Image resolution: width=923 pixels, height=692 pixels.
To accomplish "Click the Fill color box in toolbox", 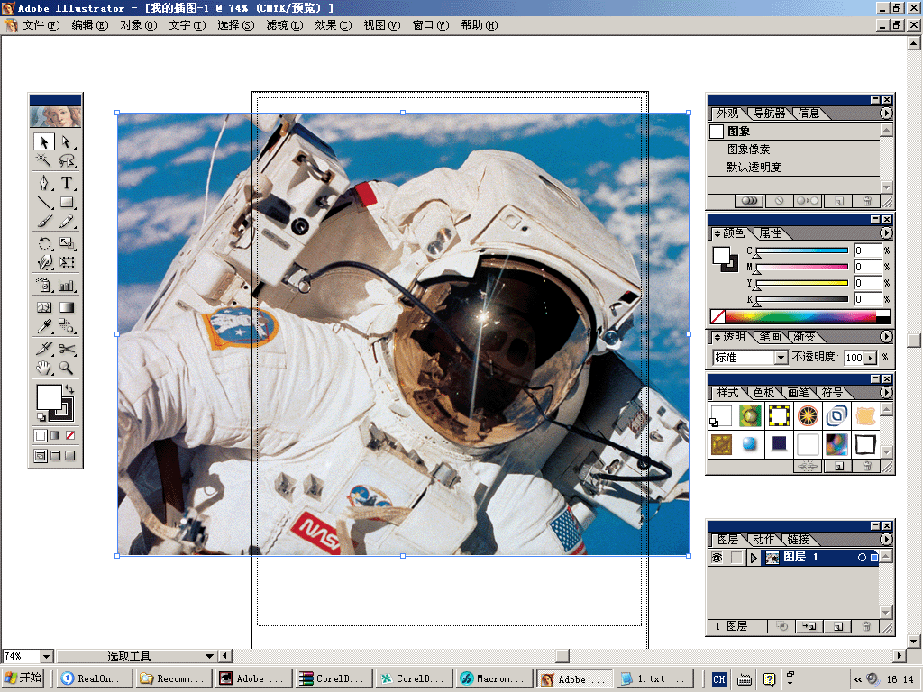I will point(50,397).
